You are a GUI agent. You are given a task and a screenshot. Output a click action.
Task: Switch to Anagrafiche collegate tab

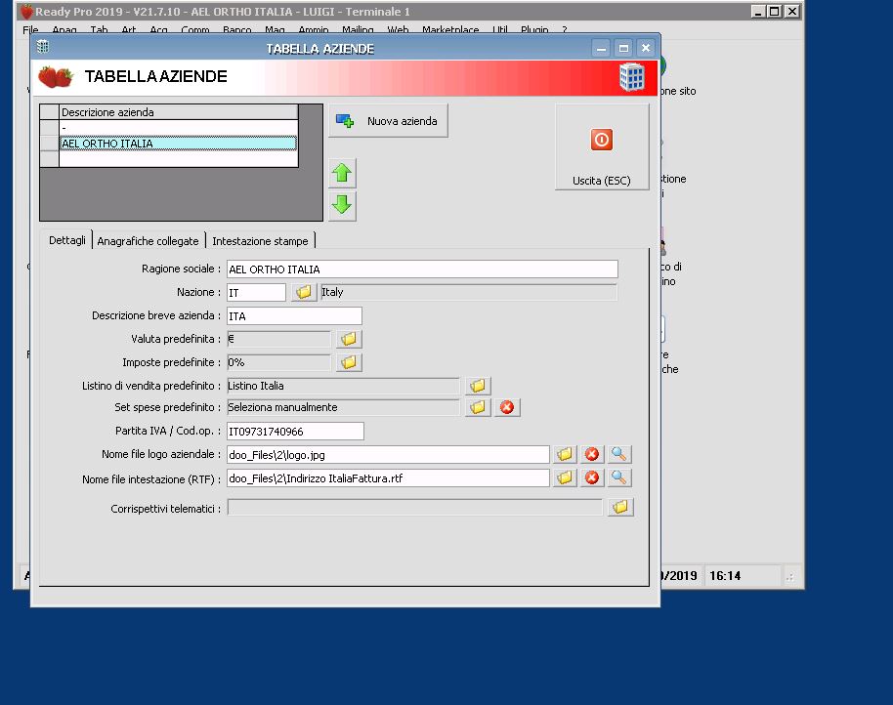pos(148,241)
